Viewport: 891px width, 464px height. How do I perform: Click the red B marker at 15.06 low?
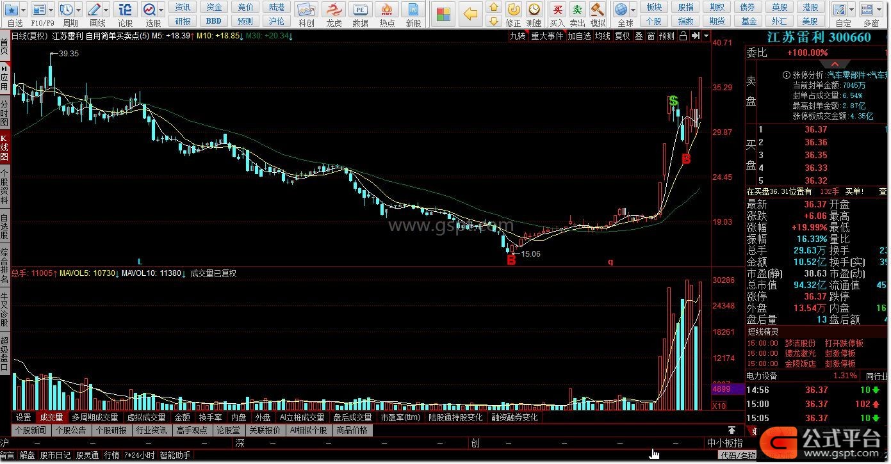coord(511,260)
